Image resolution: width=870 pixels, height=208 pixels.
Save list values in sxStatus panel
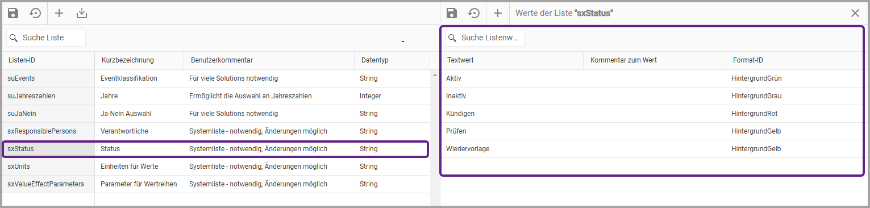[452, 13]
